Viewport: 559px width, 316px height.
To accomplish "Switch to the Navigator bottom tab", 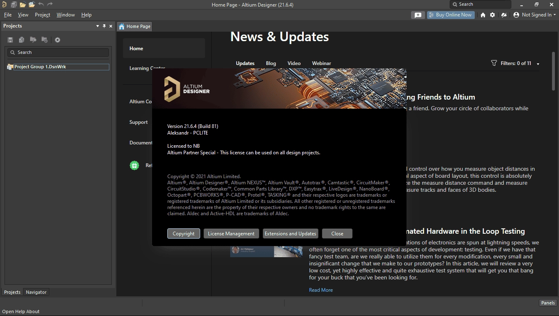I will coord(36,292).
